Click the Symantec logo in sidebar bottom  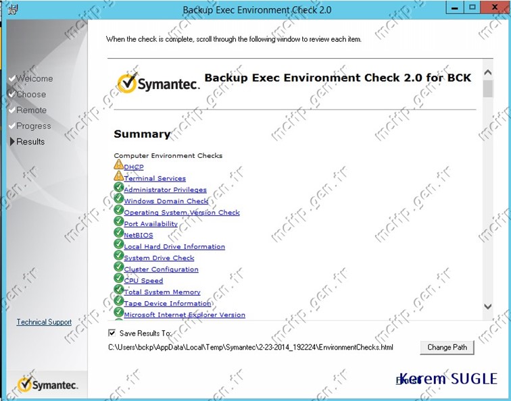(x=47, y=385)
